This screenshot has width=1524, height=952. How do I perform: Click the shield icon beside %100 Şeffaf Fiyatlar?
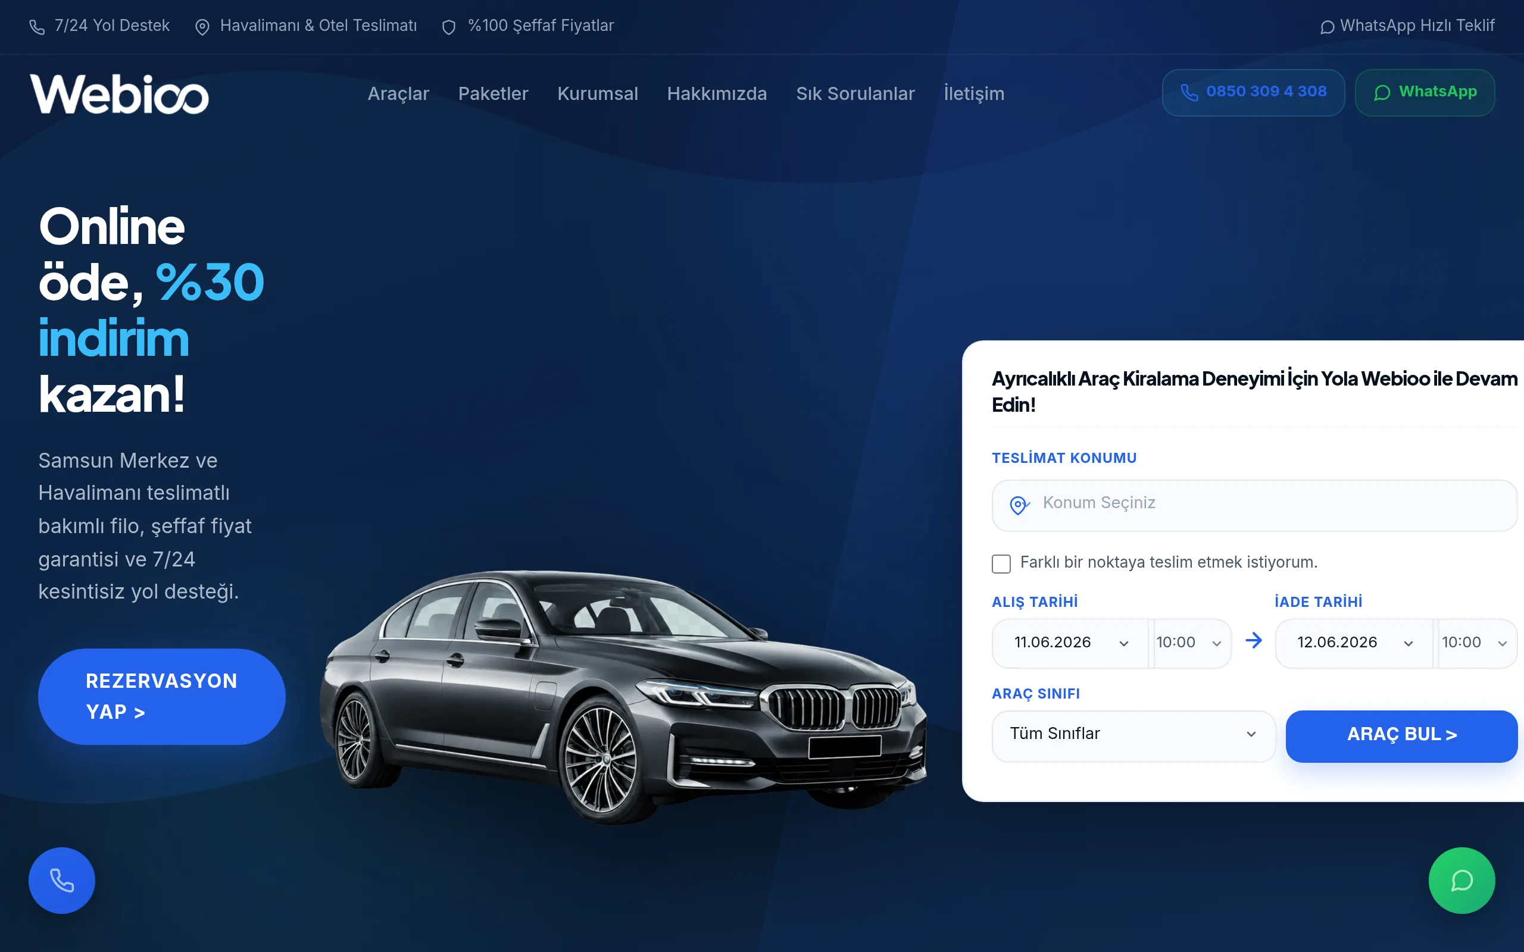point(448,27)
